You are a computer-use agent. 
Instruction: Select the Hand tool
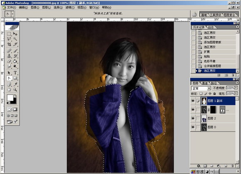9,89
